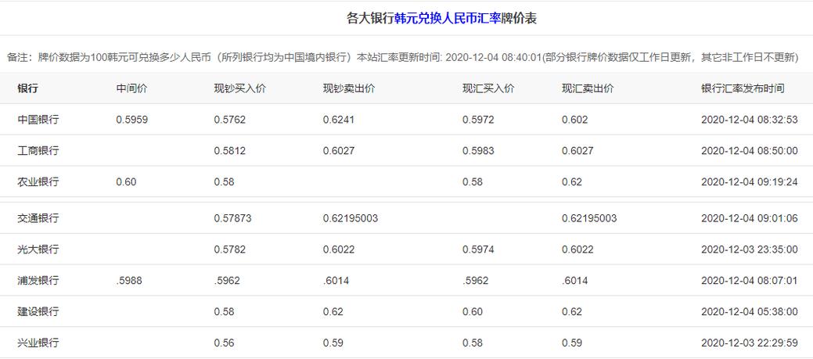Image resolution: width=813 pixels, height=359 pixels.
Task: Click 光大银行 现钞卖出价 value 0.6022
Action: pyautogui.click(x=339, y=250)
